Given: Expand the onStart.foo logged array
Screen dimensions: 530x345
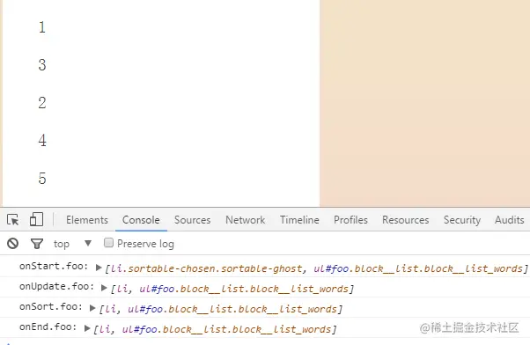Looking at the screenshot, I should [x=99, y=268].
